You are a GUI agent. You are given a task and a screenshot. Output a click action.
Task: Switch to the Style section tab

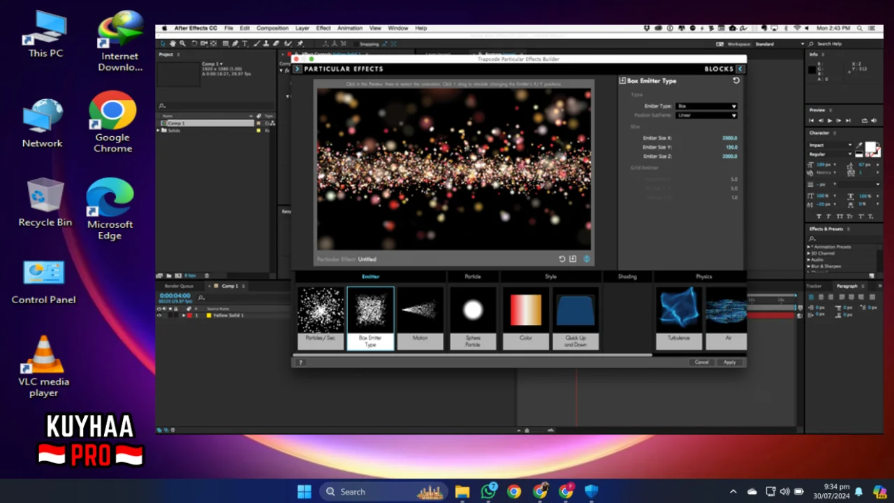tap(551, 277)
